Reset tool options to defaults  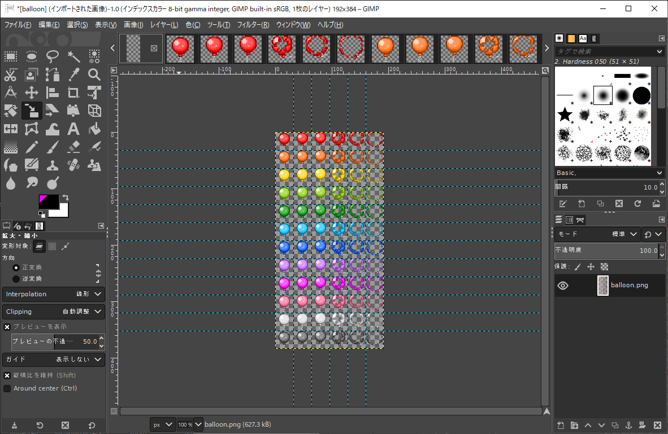[x=92, y=425]
